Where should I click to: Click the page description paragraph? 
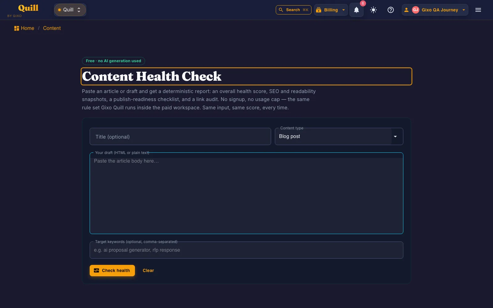pyautogui.click(x=199, y=99)
